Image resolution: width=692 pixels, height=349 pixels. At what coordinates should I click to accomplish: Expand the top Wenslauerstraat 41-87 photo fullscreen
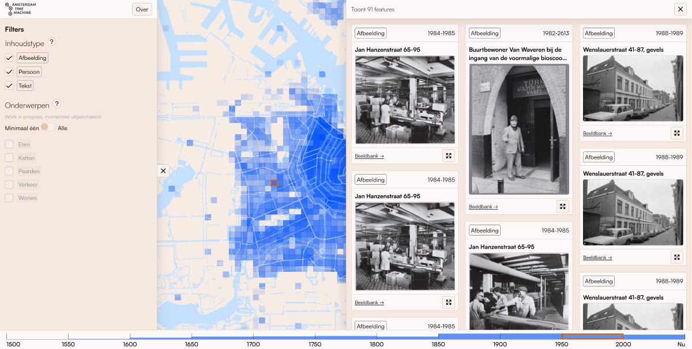(x=676, y=133)
